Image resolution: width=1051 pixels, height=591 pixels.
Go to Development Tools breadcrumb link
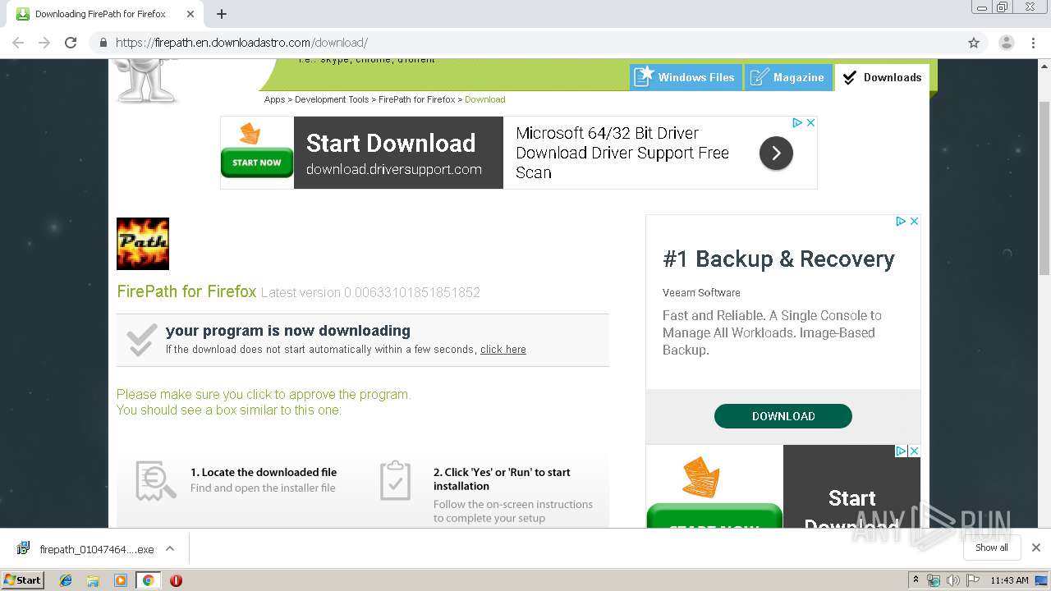click(x=332, y=99)
